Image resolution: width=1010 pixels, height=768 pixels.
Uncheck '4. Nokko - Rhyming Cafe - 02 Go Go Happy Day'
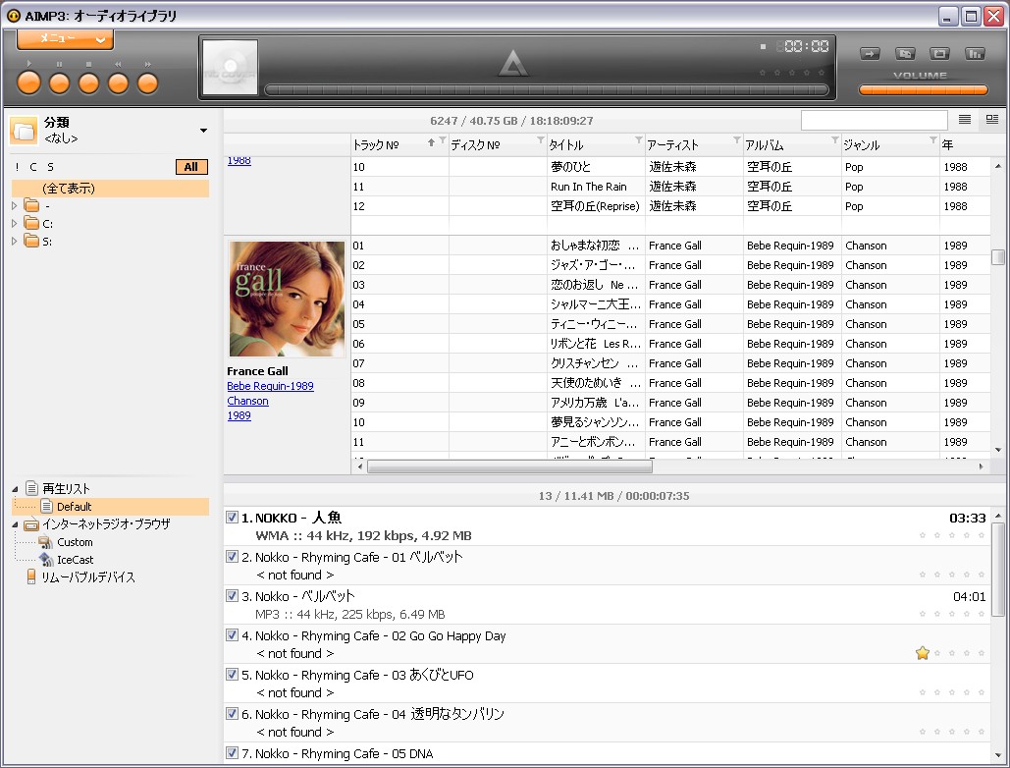pos(232,634)
